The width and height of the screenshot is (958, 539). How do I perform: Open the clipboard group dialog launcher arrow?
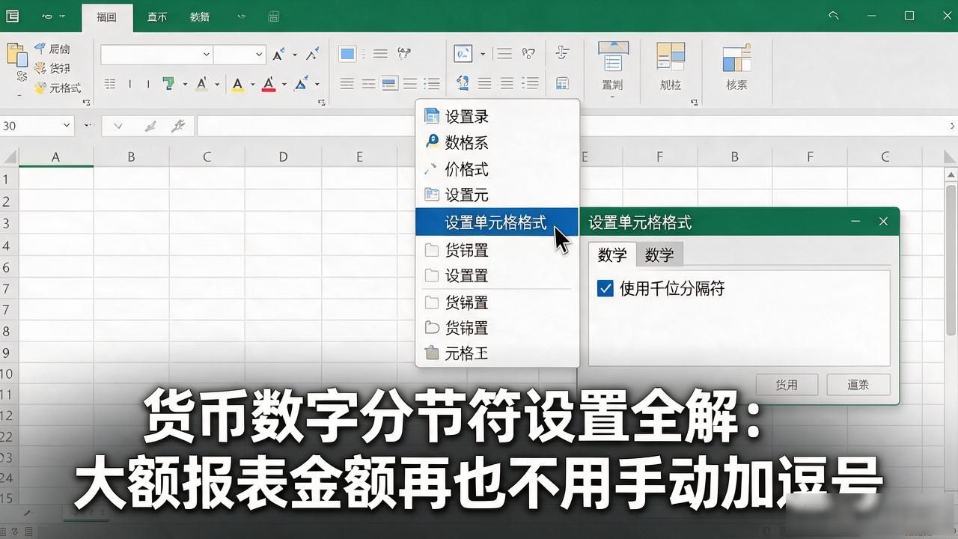86,103
